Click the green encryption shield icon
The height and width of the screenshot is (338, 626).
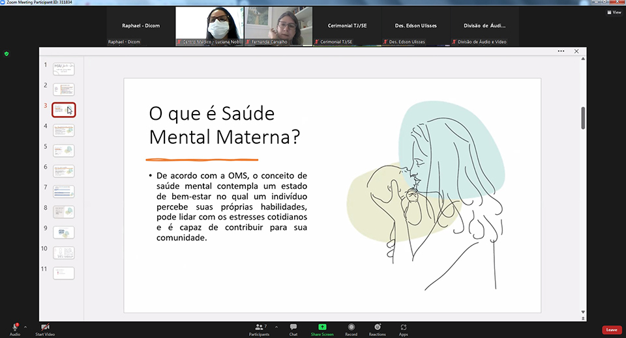pyautogui.click(x=7, y=54)
